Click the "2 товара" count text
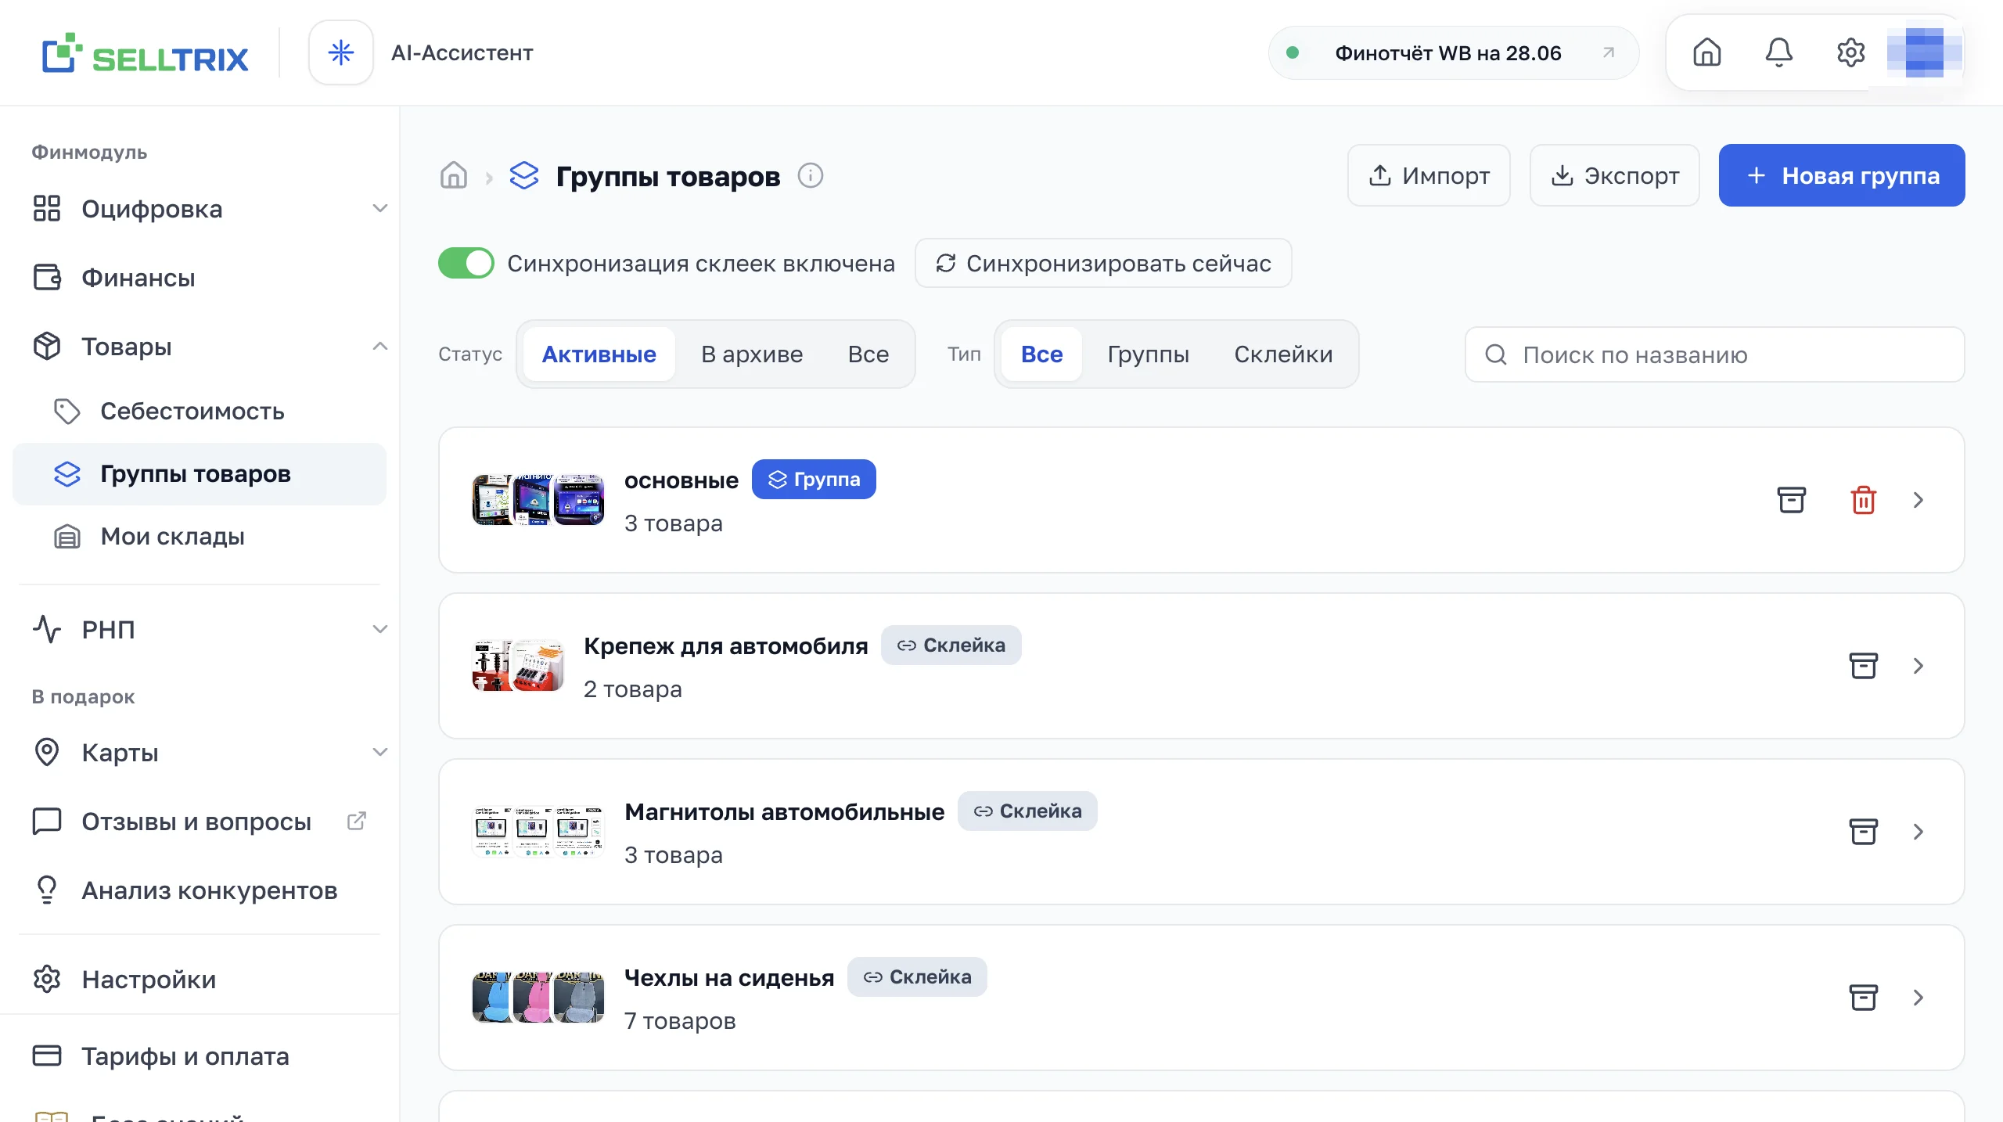This screenshot has height=1122, width=2003. tap(633, 689)
